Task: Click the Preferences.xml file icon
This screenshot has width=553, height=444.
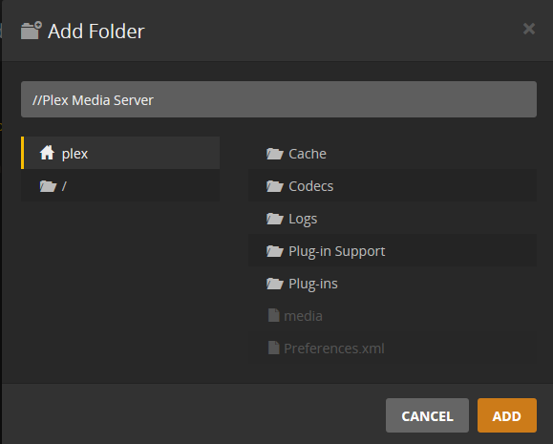Action: point(274,348)
